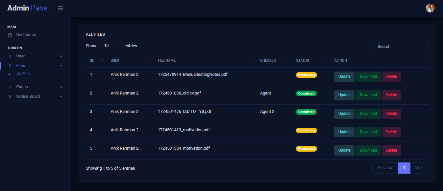Click the Next pagination button

(419, 168)
